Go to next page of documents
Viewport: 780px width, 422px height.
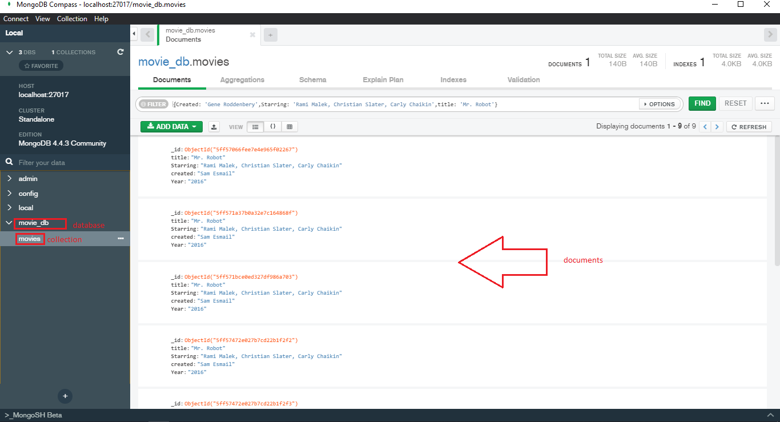pyautogui.click(x=717, y=127)
